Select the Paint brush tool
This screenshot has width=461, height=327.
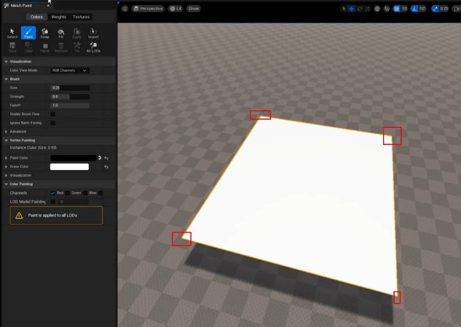[29, 33]
